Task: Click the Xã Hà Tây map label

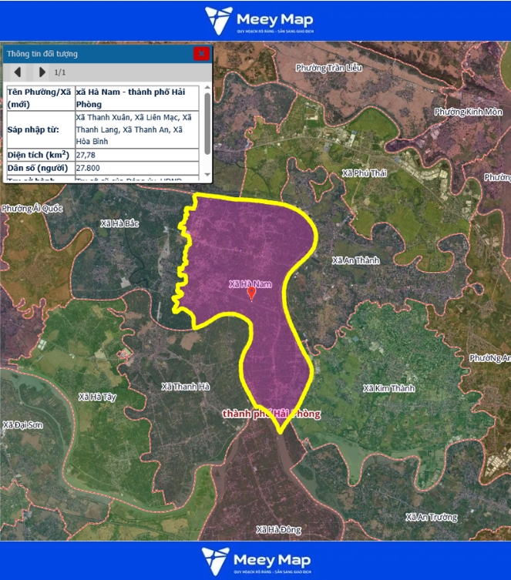Action: point(97,397)
